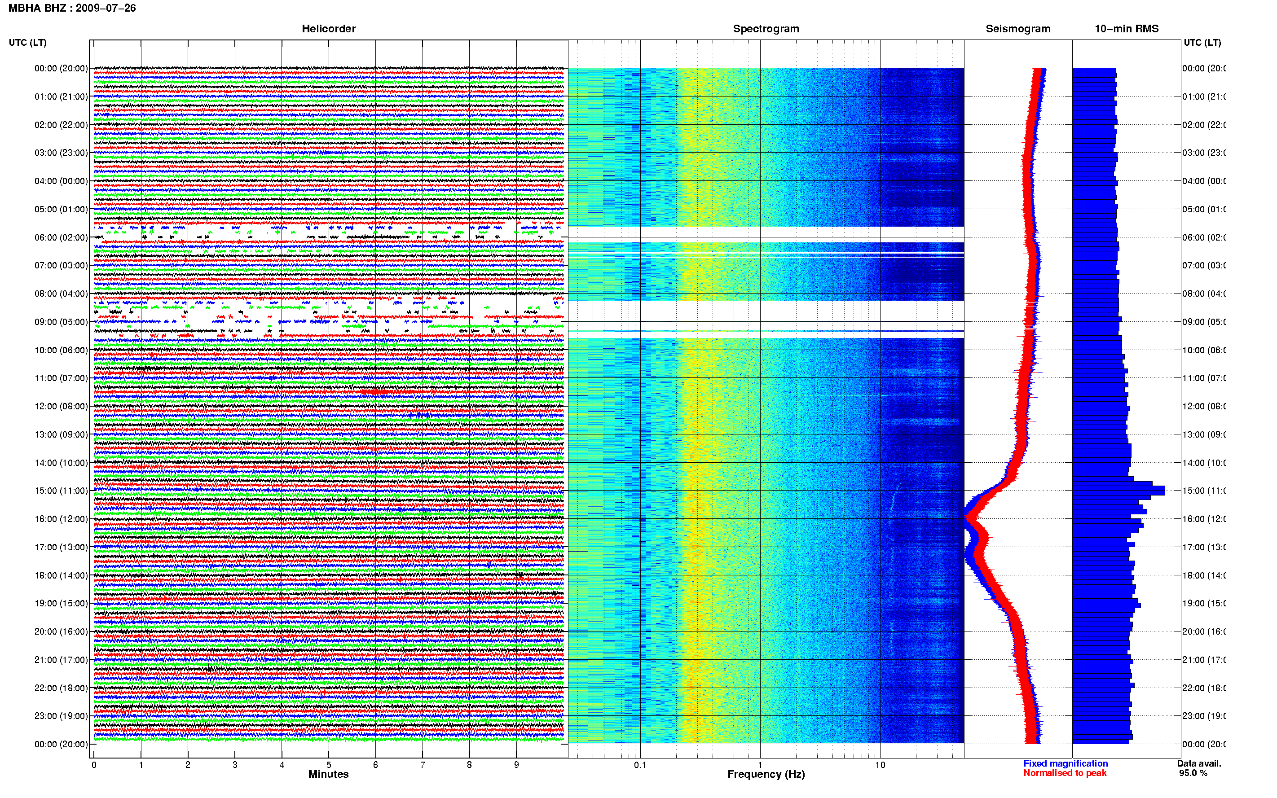This screenshot has height=798, width=1277.
Task: Click the left 00:00 (20:00) top time label
Action: pos(61,68)
